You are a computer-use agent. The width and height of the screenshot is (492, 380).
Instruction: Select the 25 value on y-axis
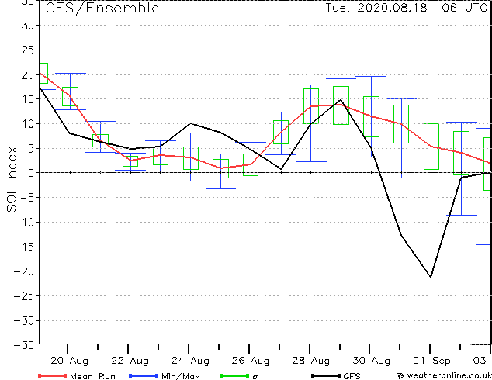(x=28, y=50)
